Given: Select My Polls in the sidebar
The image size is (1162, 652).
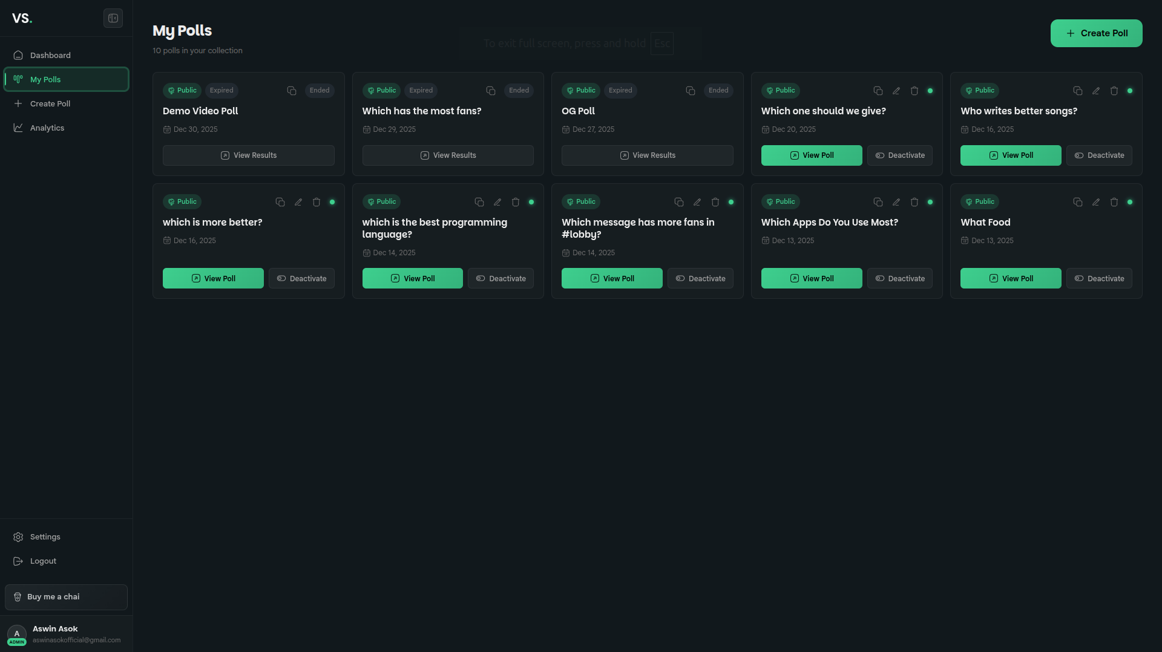Looking at the screenshot, I should (67, 79).
